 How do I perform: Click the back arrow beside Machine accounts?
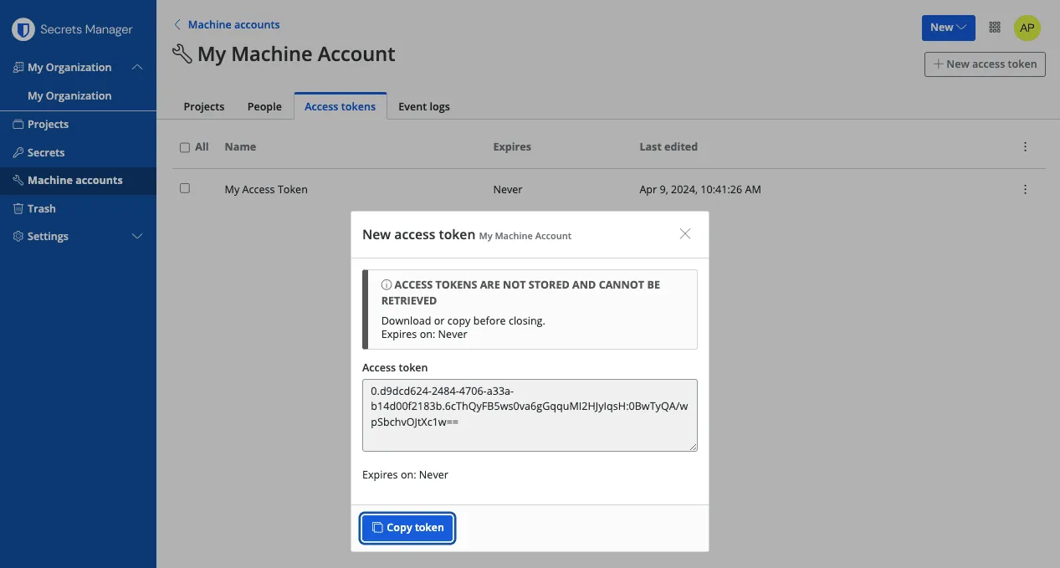pos(177,24)
